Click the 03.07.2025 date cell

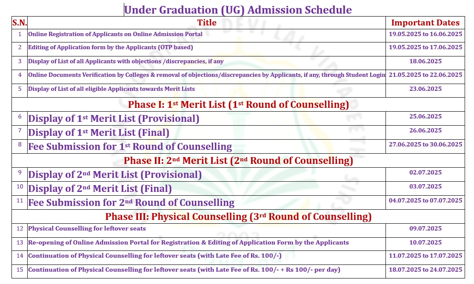pos(425,187)
